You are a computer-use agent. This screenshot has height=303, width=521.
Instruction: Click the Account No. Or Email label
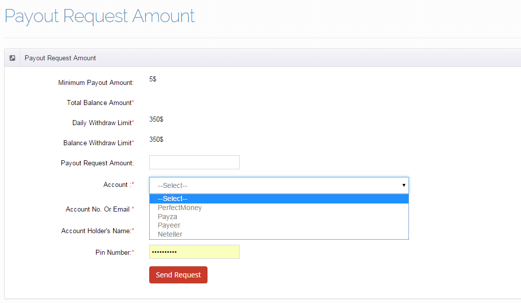[x=98, y=209]
